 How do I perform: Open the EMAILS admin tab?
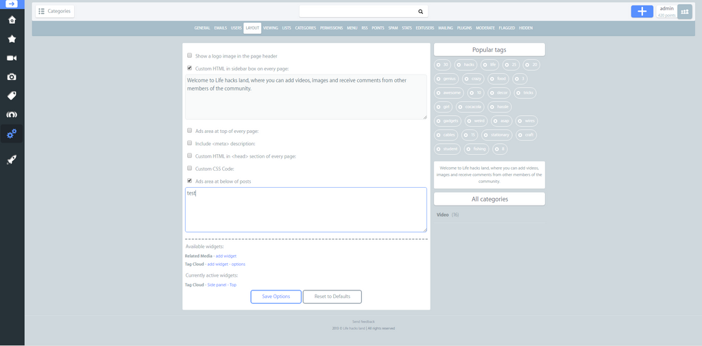[x=220, y=28]
